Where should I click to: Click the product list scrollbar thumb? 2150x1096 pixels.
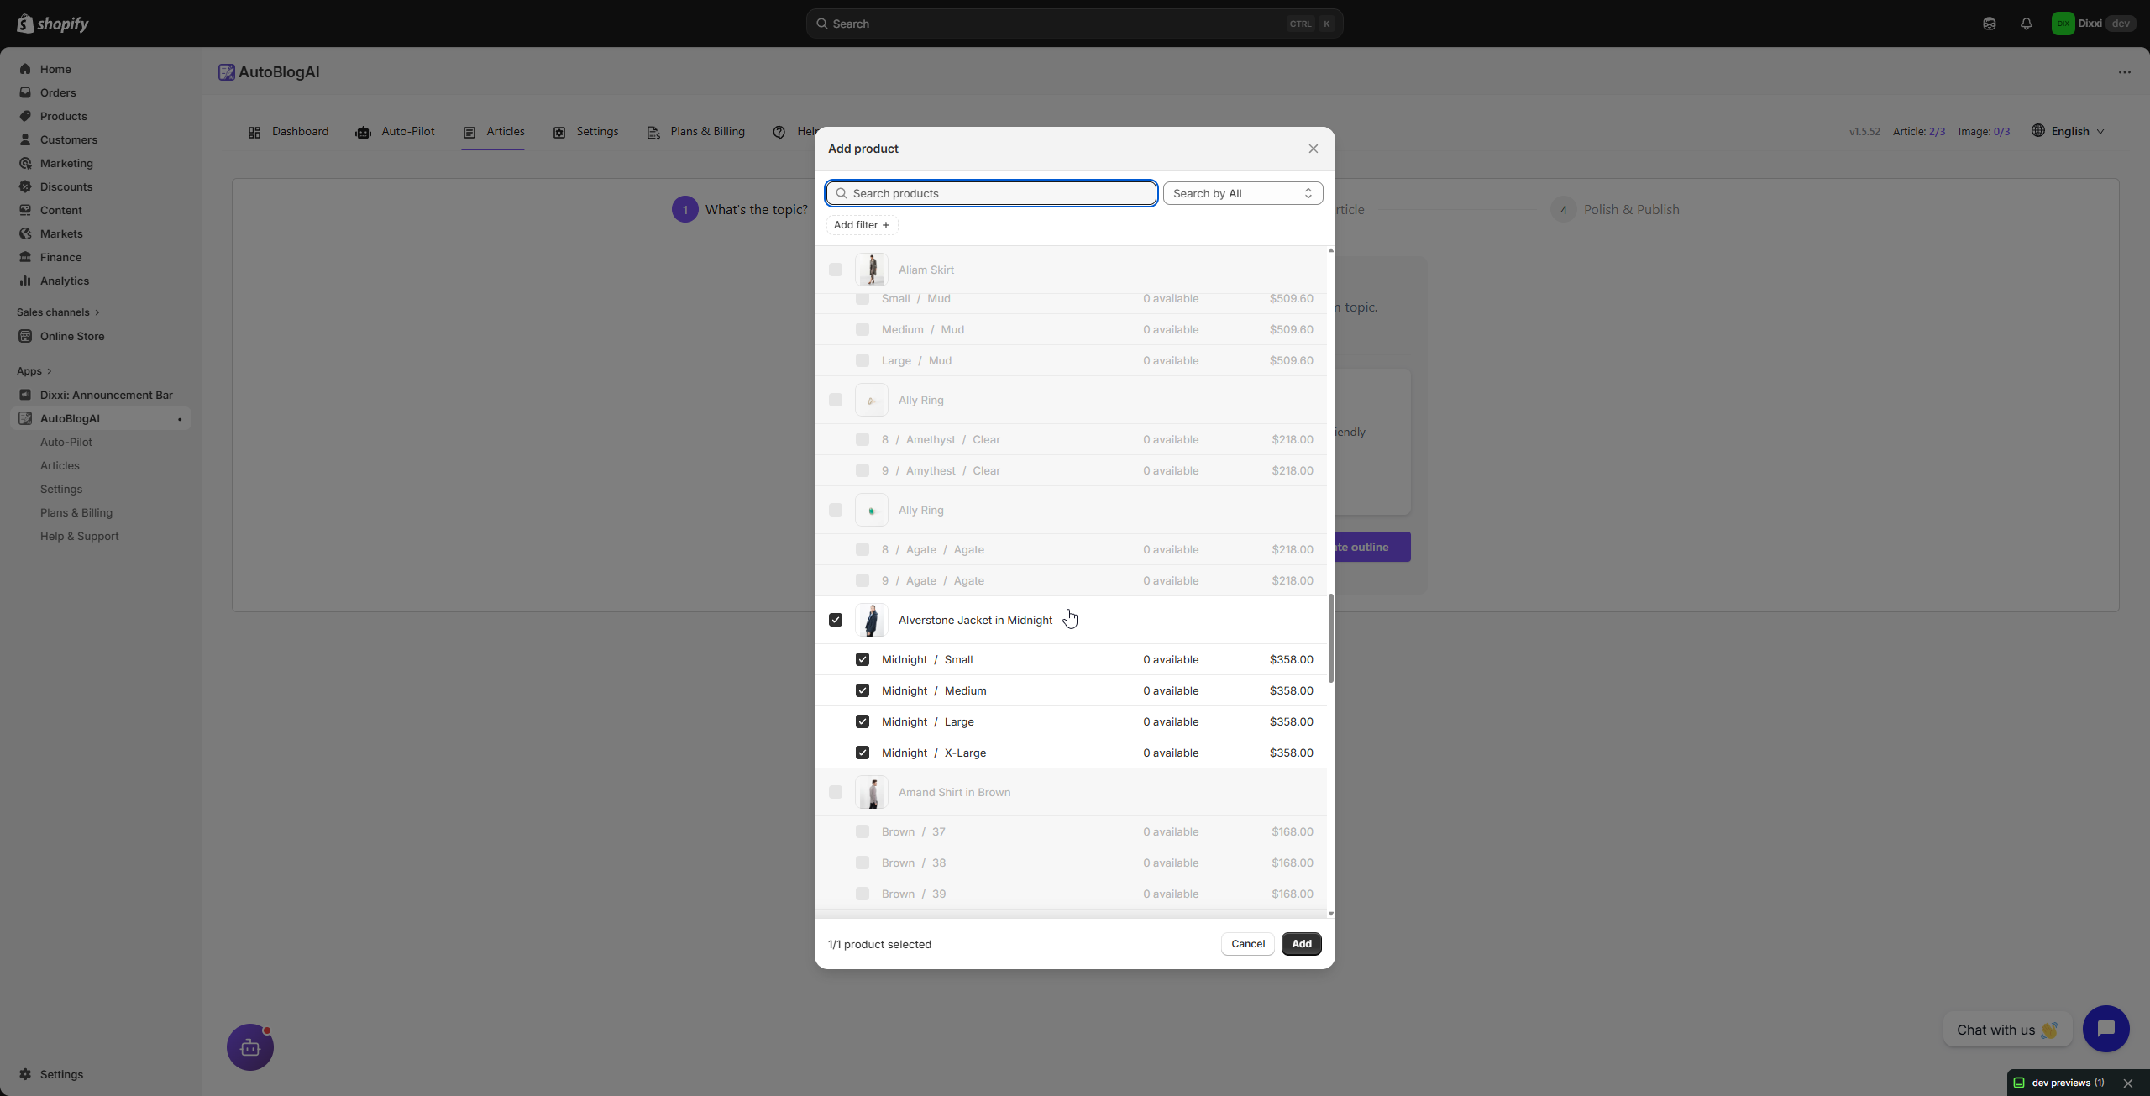[x=1330, y=638]
